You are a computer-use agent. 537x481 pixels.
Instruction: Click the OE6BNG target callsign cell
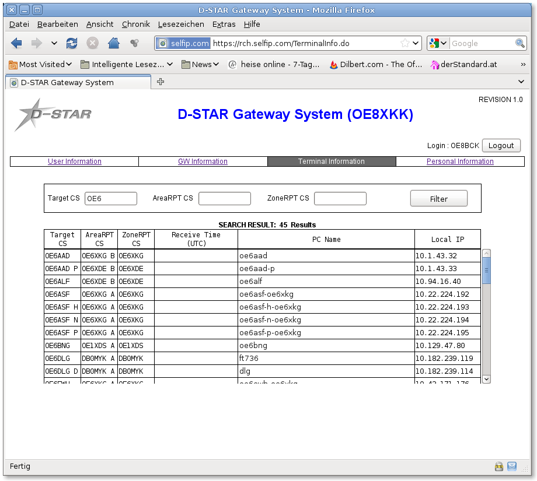click(x=62, y=346)
